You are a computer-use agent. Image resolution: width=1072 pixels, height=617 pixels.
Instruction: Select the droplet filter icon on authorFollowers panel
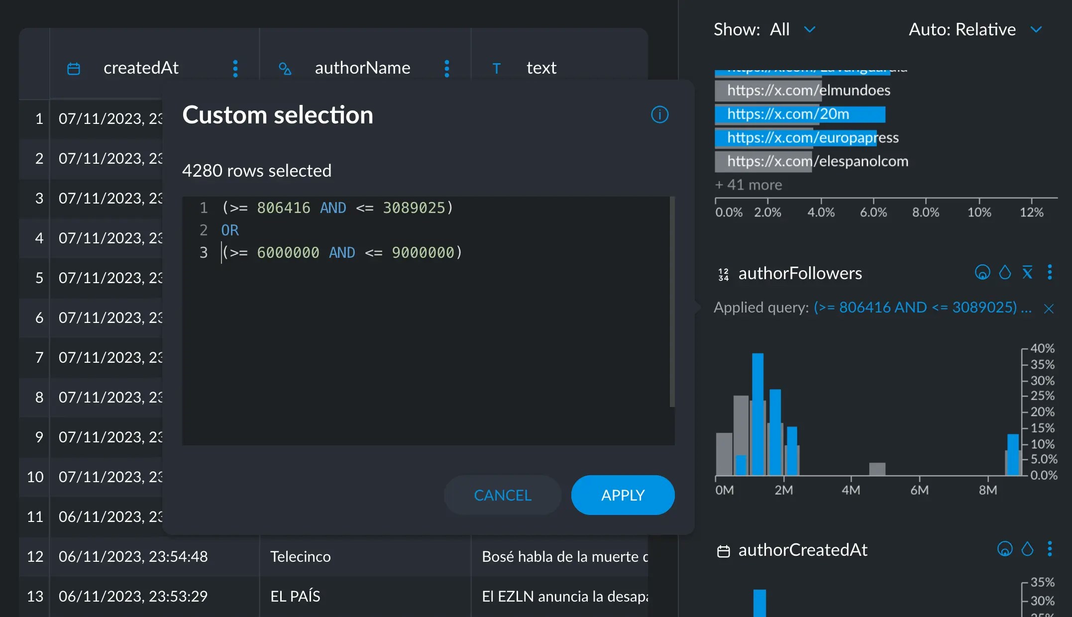(x=1005, y=273)
